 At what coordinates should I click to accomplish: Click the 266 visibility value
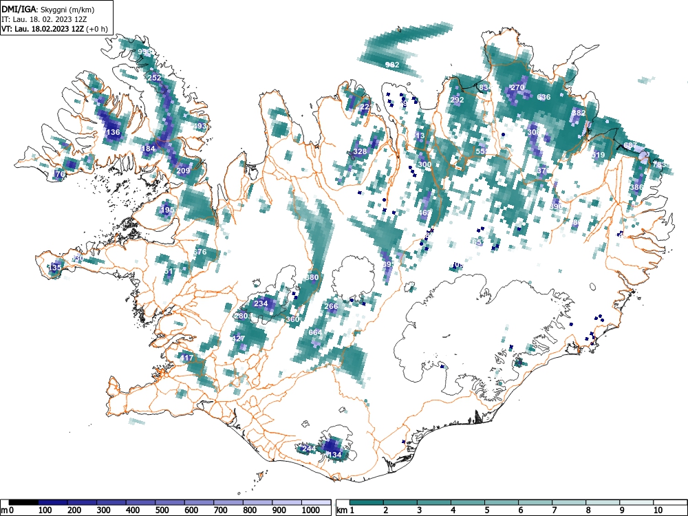click(332, 306)
